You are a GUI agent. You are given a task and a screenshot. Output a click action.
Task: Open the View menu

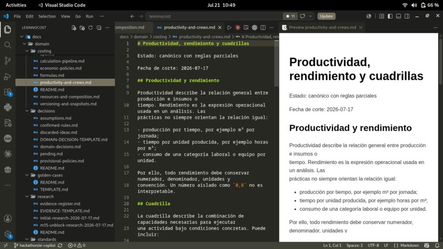pos(65,16)
